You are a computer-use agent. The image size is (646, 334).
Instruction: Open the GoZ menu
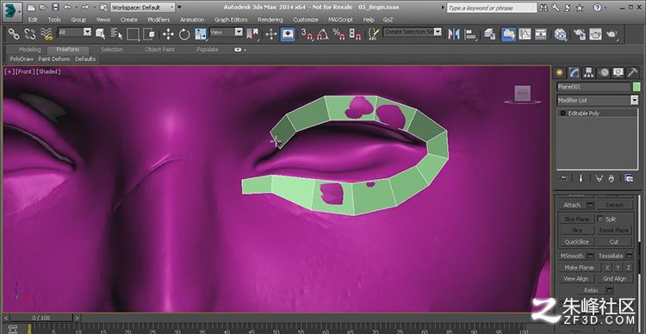click(x=388, y=20)
